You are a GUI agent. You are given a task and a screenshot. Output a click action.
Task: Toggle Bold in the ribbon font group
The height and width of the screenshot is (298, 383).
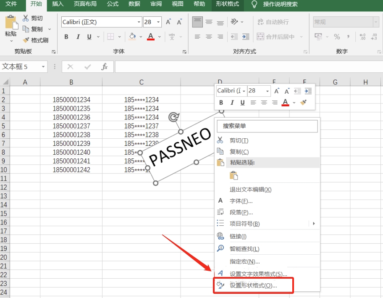(66, 37)
